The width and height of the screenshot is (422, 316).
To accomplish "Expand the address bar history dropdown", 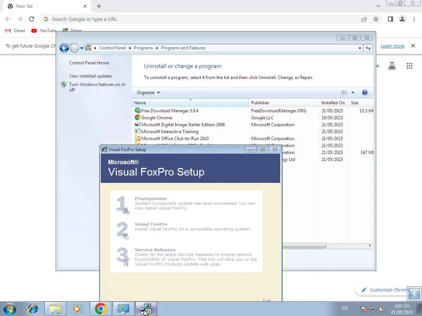I will tap(360, 48).
